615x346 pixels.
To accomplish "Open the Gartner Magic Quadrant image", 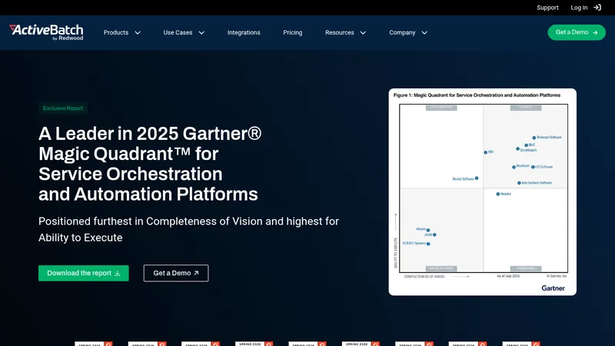I will pyautogui.click(x=483, y=191).
